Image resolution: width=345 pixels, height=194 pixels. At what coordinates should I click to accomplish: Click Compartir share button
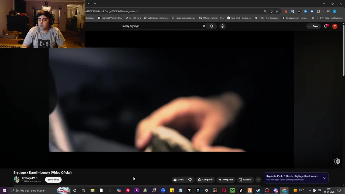coord(205,180)
